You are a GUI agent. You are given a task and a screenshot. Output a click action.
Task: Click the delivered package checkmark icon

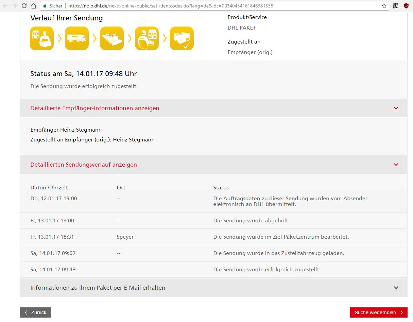tap(182, 38)
